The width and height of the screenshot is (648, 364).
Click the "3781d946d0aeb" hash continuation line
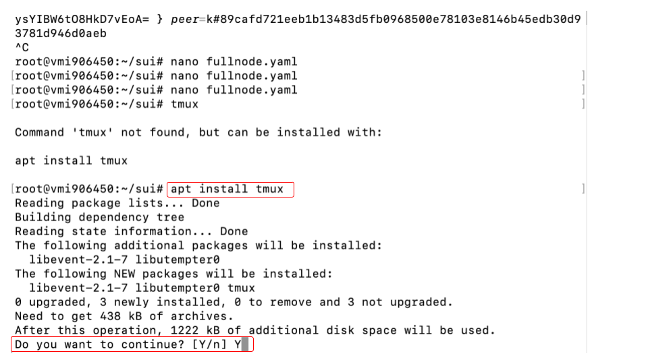point(61,34)
